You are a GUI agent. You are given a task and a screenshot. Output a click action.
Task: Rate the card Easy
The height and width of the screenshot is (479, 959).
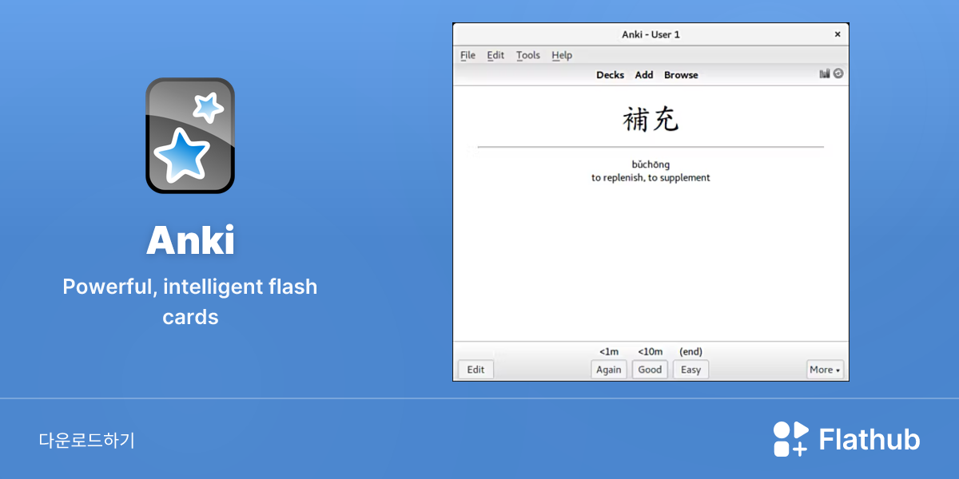[x=691, y=370]
